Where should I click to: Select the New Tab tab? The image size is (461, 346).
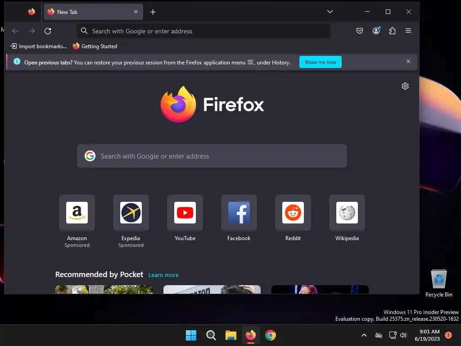pos(93,12)
